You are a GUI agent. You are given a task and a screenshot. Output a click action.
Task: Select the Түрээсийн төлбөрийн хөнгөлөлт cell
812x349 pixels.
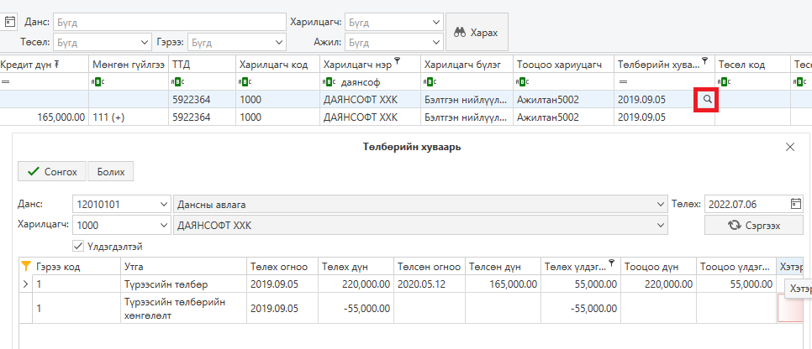(183, 308)
